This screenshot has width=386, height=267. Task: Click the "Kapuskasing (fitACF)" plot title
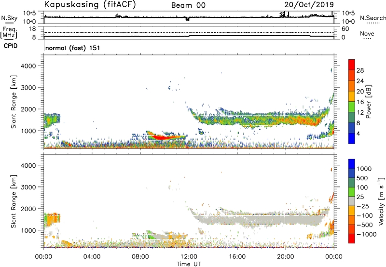pyautogui.click(x=90, y=5)
